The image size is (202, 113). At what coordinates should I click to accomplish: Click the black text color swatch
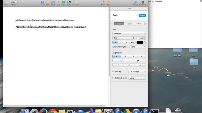[140, 42]
